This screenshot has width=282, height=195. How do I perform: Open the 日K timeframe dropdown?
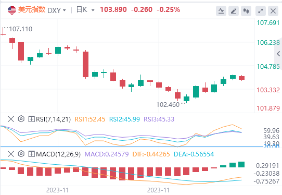pyautogui.click(x=93, y=10)
